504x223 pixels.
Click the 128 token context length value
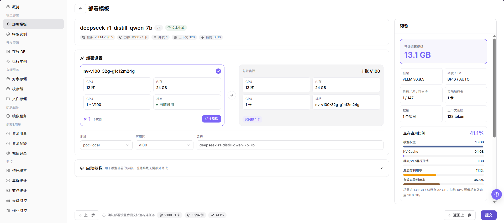[456, 116]
